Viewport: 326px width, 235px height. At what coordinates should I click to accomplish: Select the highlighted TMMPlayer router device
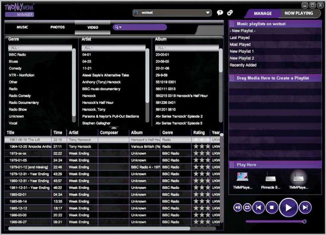pyautogui.click(x=299, y=177)
